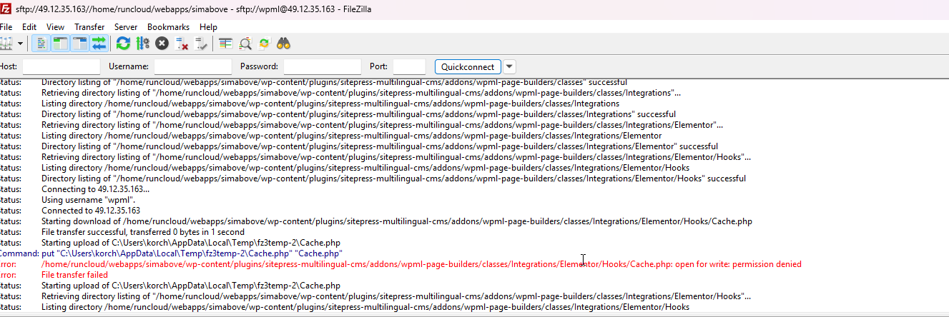Open the Site Manager icon
The image size is (949, 317).
click(x=6, y=44)
